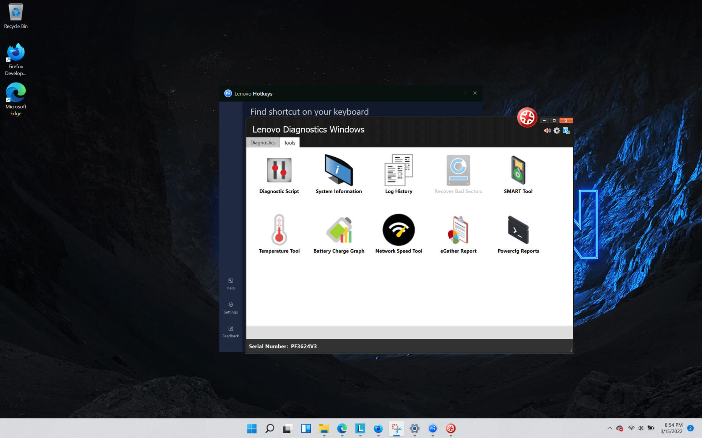702x438 pixels.
Task: Open the blue L app in taskbar
Action: point(360,429)
